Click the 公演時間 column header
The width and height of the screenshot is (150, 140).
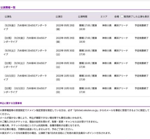tap(83, 16)
